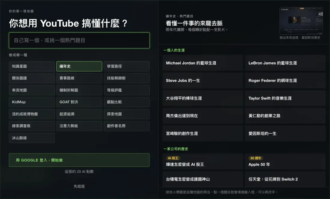Select the 冰山脈絡 option

tap(32, 138)
